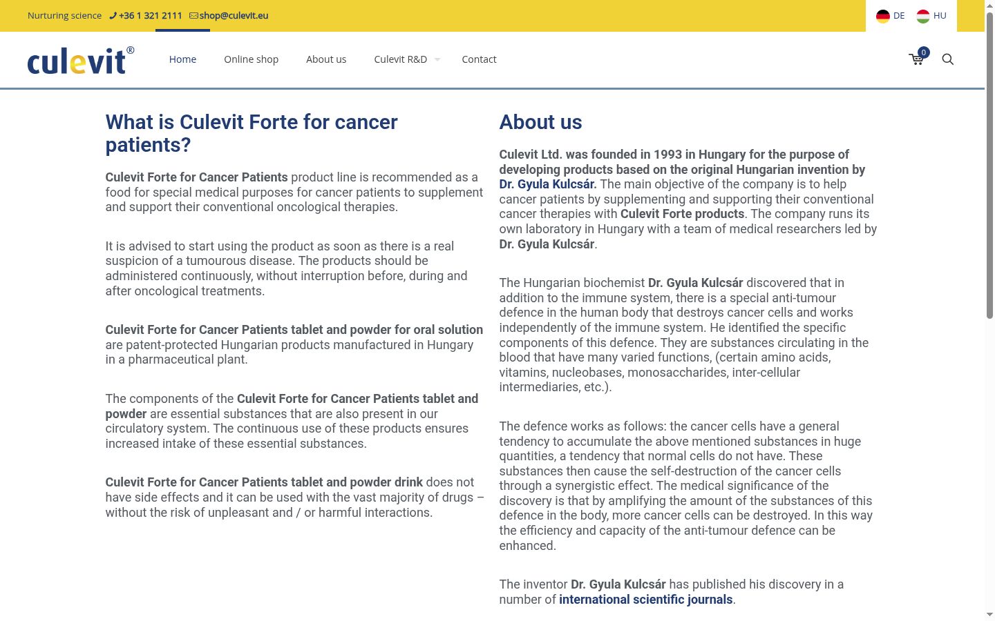The height and width of the screenshot is (621, 995).
Task: Follow the Dr. Gyula Kulcsár link
Action: click(548, 184)
